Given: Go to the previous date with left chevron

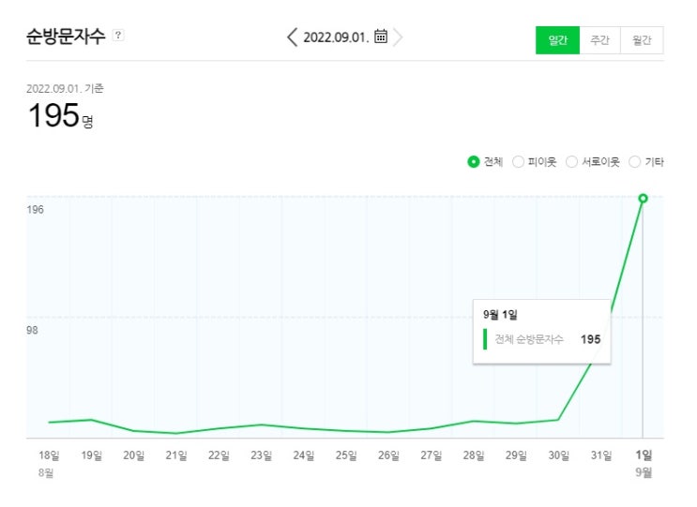Looking at the screenshot, I should pyautogui.click(x=292, y=37).
